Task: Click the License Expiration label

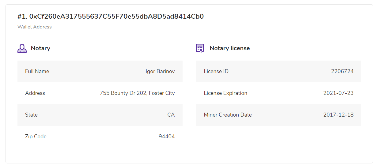Action: (225, 93)
